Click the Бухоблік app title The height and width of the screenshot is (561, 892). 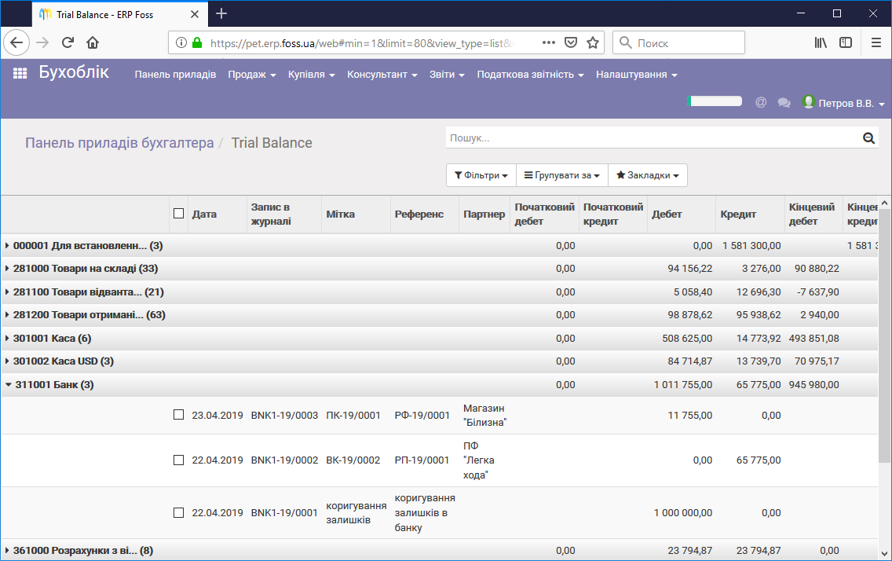[74, 72]
